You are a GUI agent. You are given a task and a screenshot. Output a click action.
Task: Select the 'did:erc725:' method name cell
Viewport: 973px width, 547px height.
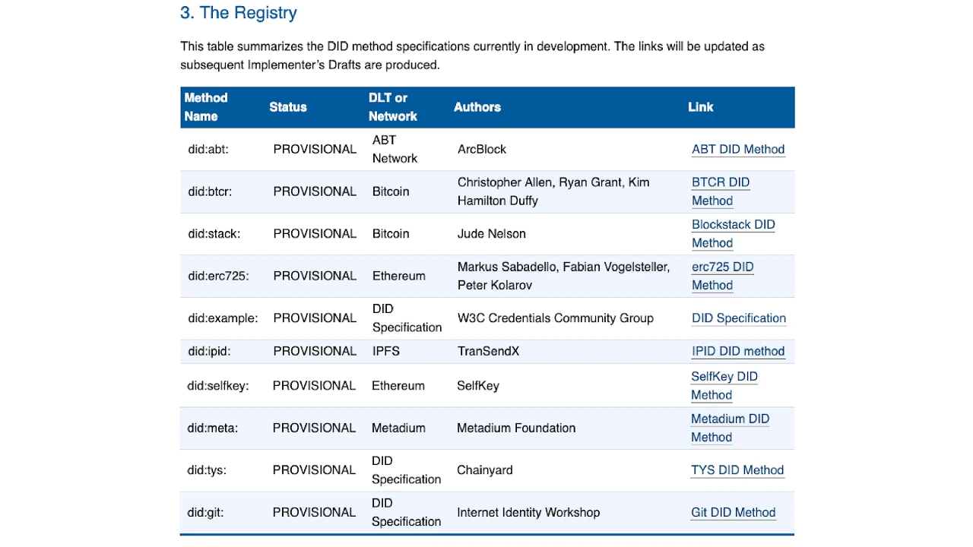click(218, 276)
